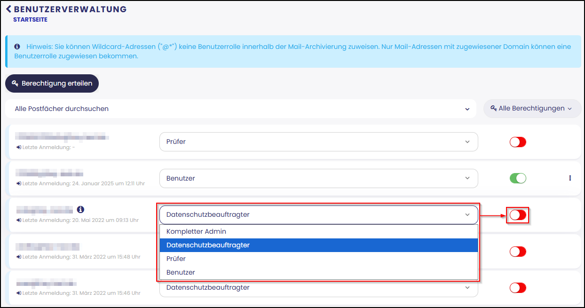Image resolution: width=585 pixels, height=308 pixels.
Task: Click the info icon in the blue Hinweis banner
Action: (17, 47)
